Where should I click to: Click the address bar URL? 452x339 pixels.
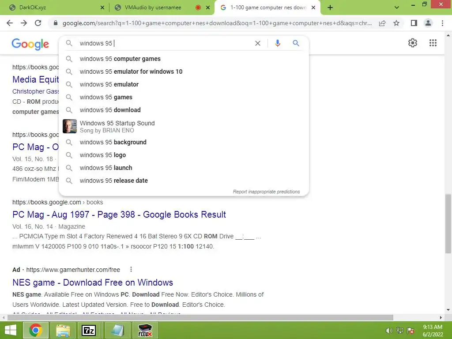(x=217, y=23)
